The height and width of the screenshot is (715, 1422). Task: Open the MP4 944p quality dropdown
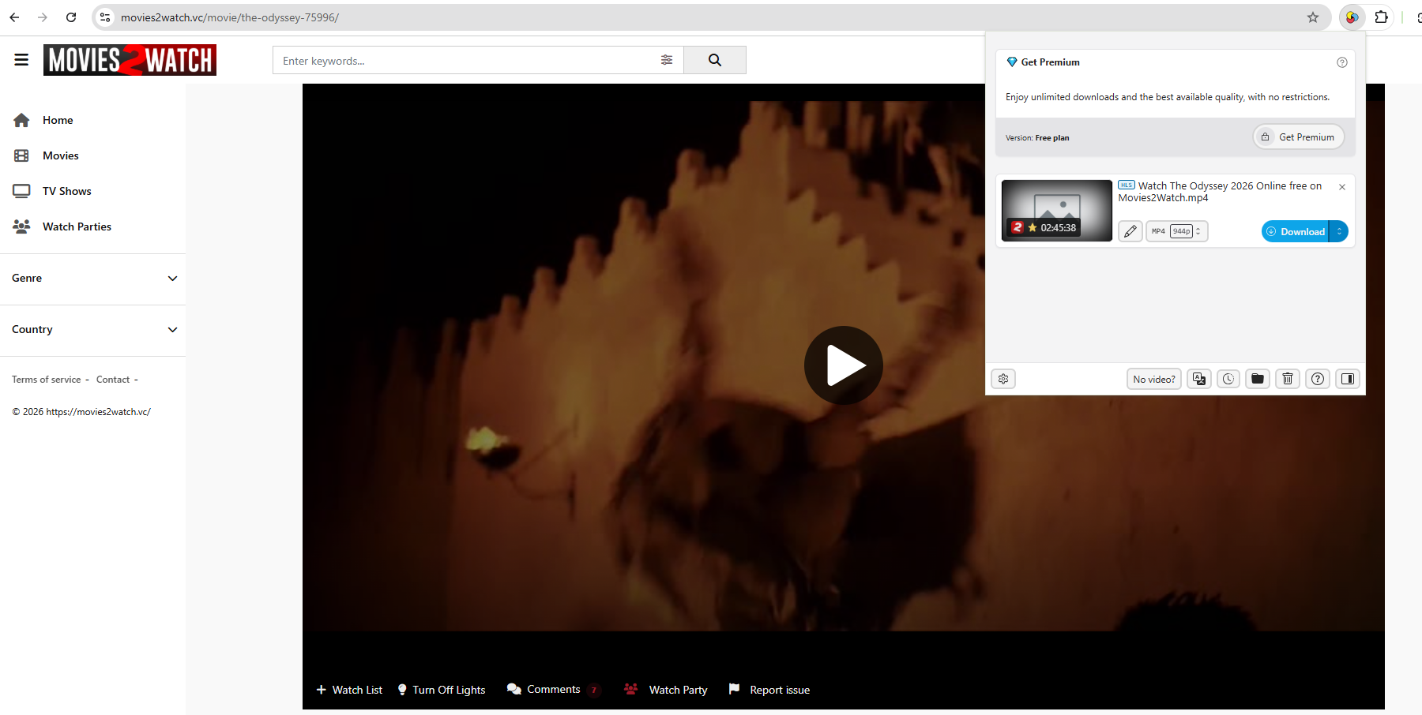click(1177, 231)
